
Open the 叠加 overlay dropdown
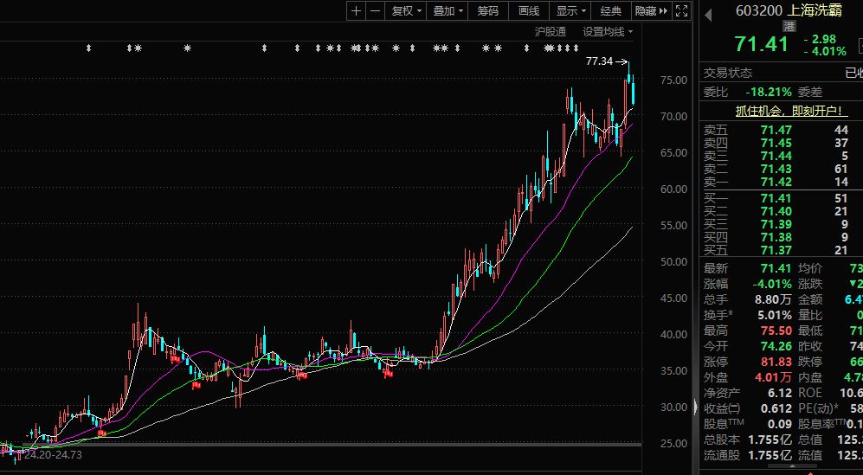pyautogui.click(x=448, y=11)
